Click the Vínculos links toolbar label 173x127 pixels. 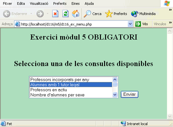pos(160,24)
